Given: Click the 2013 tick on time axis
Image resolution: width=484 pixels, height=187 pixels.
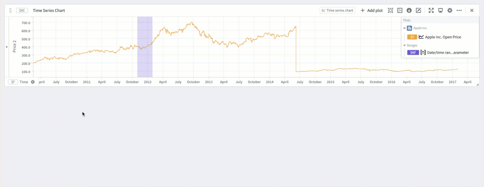Looking at the screenshot, I should pos(209,82).
